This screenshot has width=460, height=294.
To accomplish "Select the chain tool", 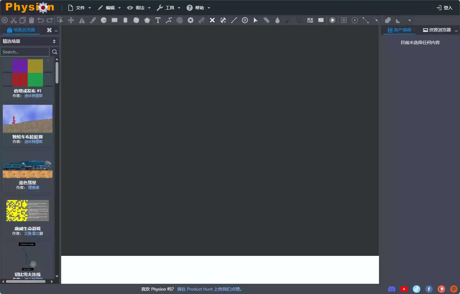I will (201, 20).
